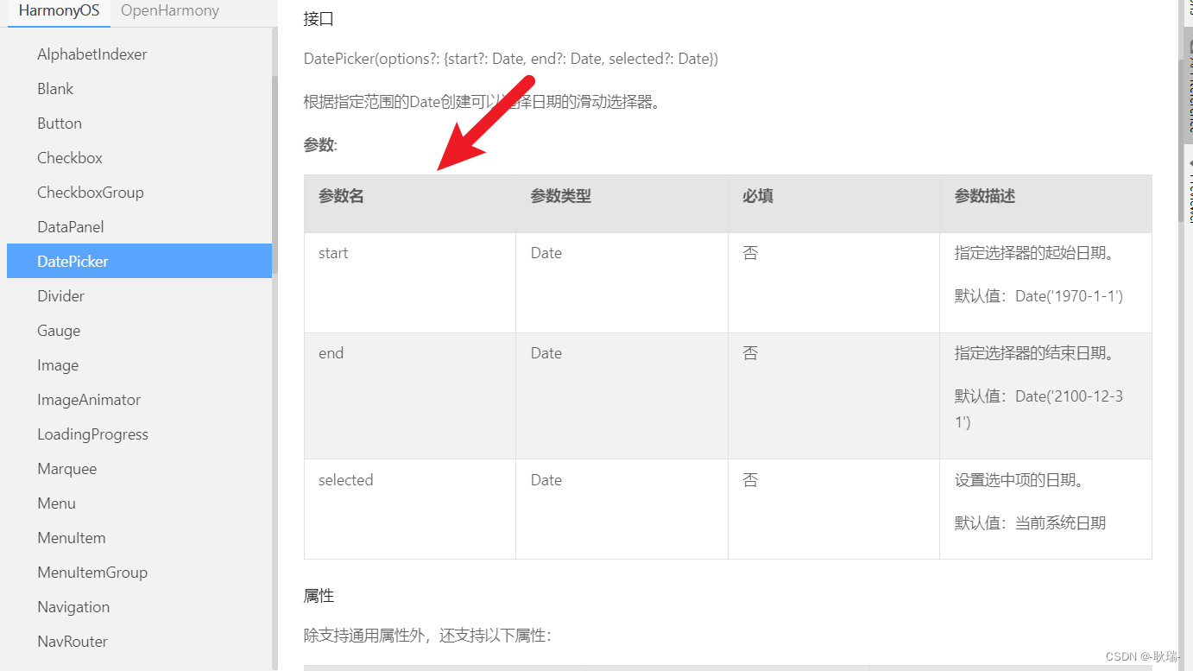The height and width of the screenshot is (671, 1193).
Task: Click the 根据指定范围的Date description sentence
Action: click(482, 102)
